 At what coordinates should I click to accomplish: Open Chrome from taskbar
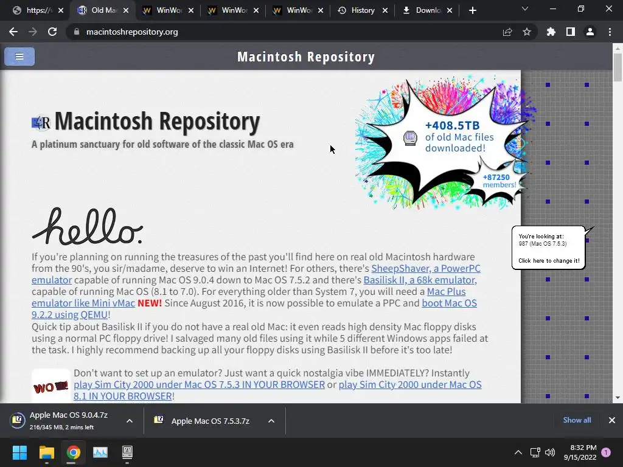[74, 452]
